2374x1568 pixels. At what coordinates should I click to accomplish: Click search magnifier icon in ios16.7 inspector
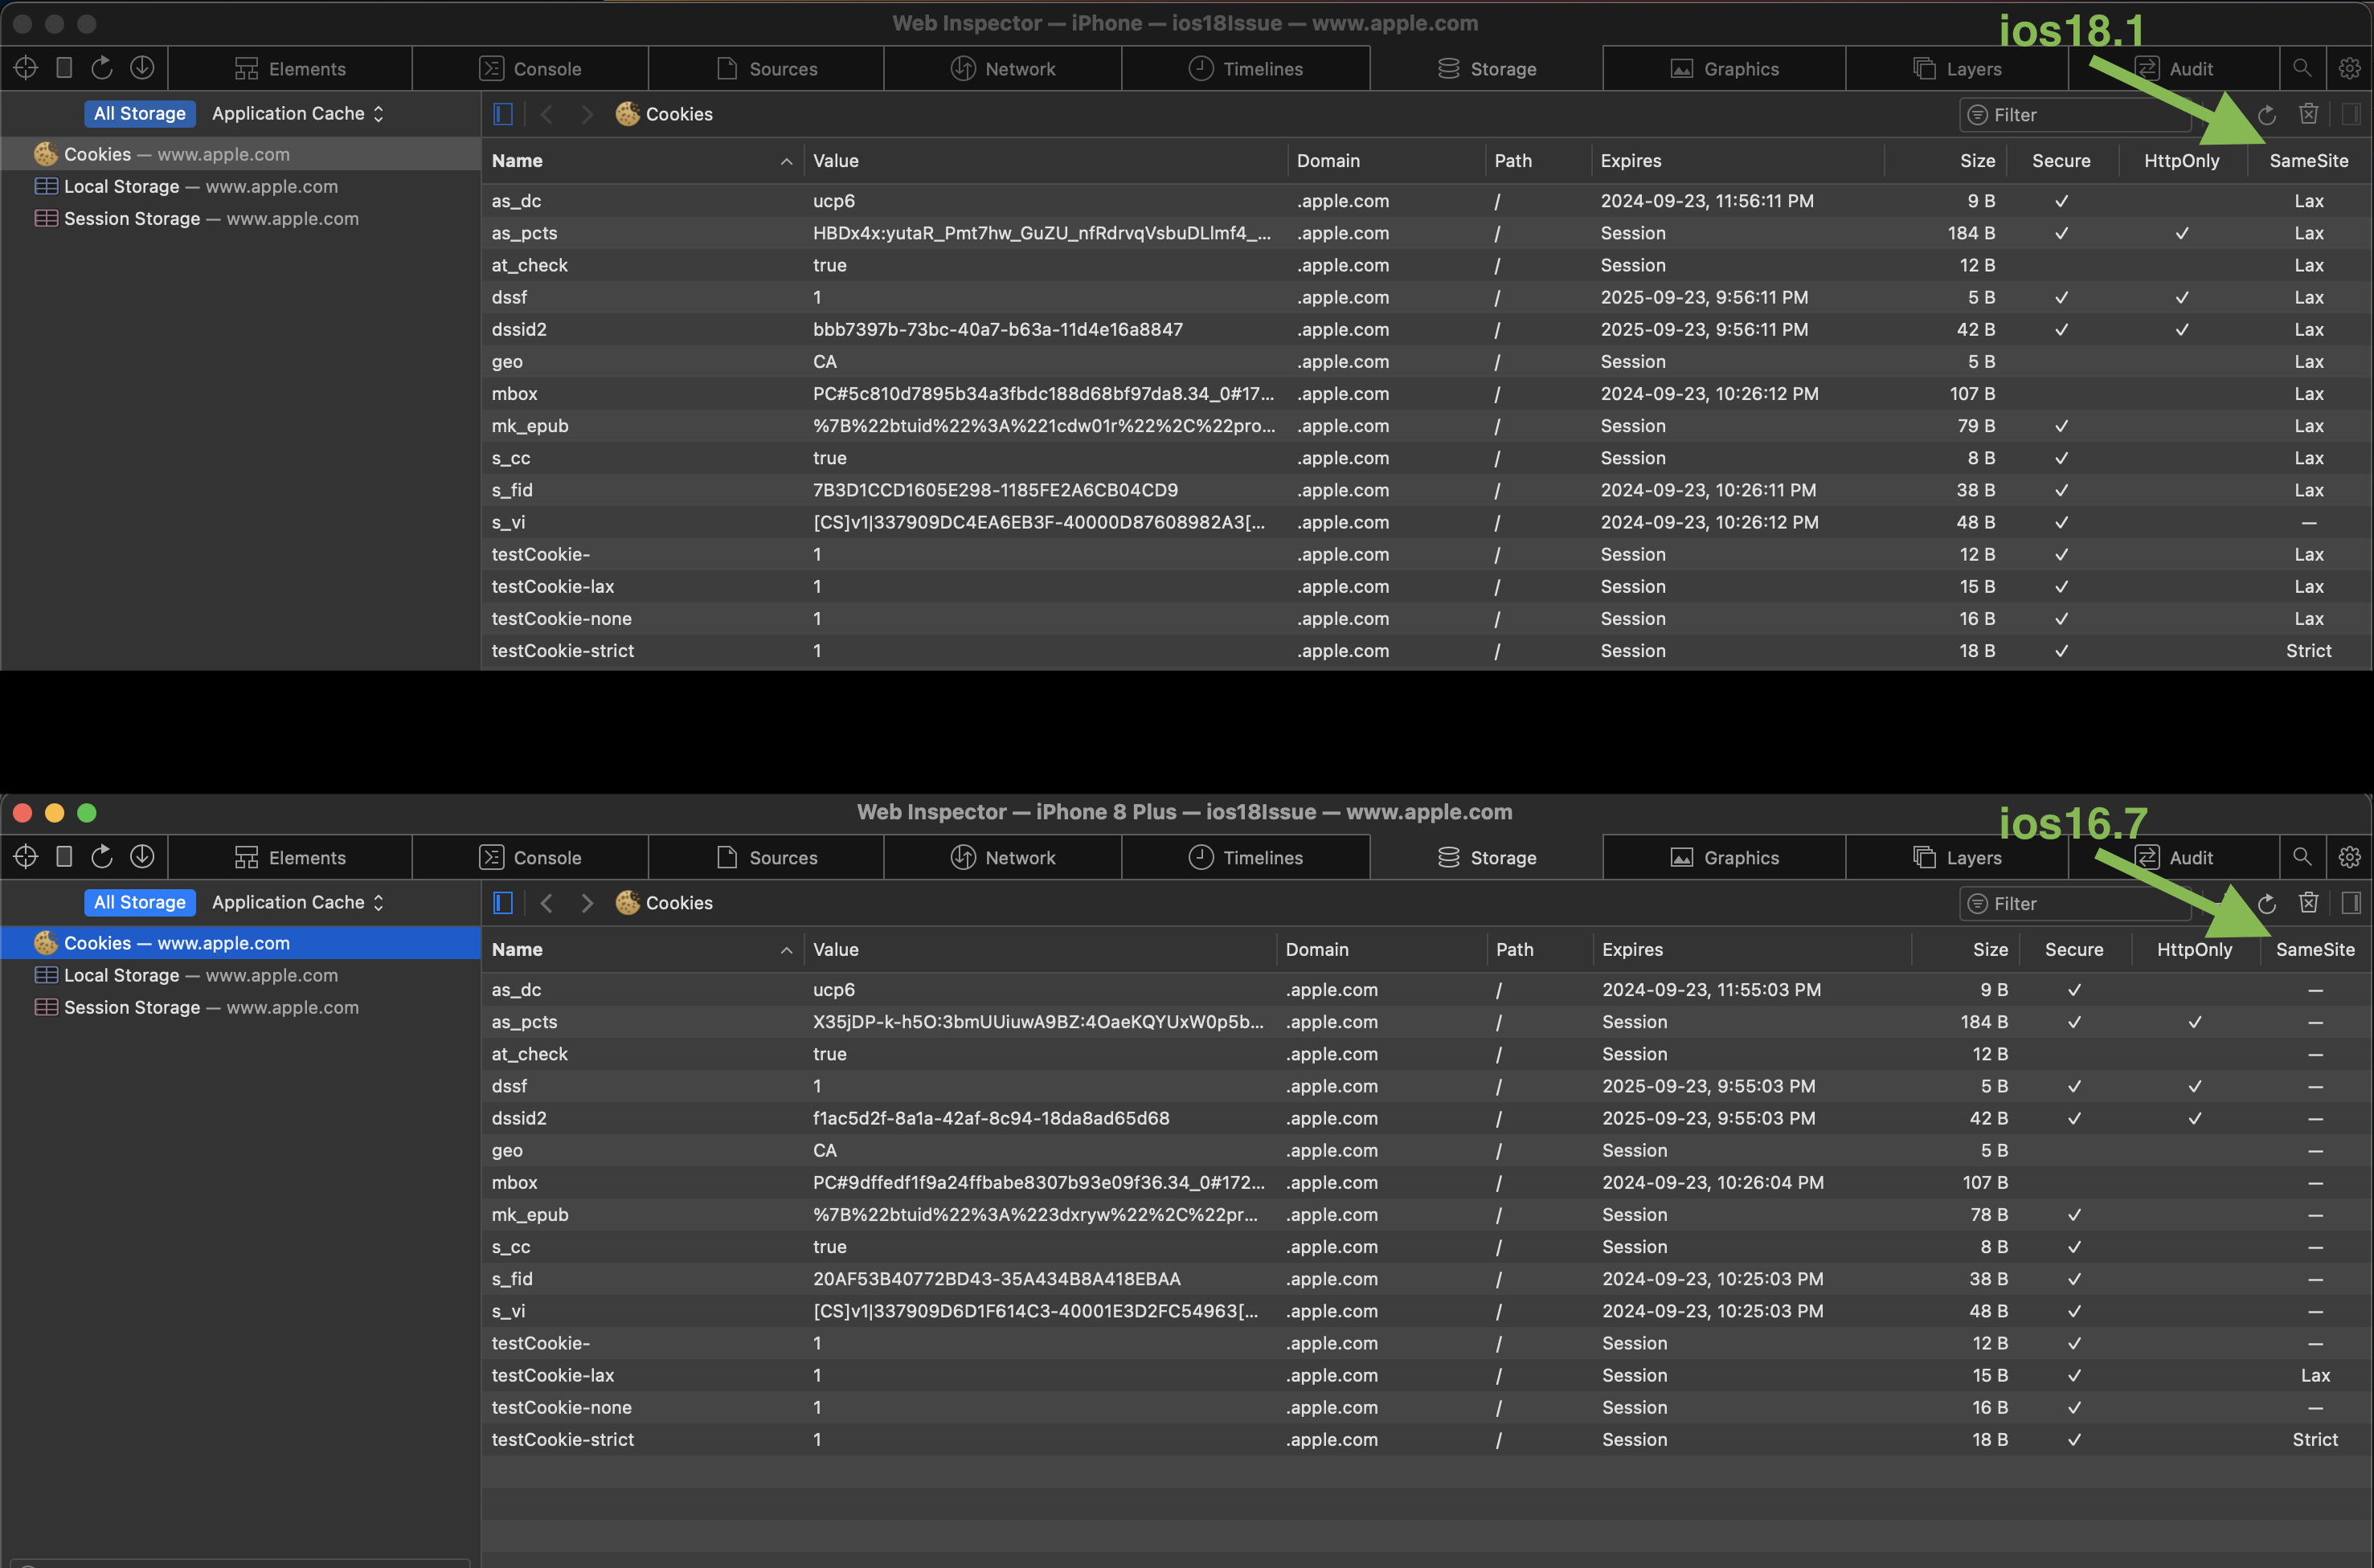pos(2302,857)
